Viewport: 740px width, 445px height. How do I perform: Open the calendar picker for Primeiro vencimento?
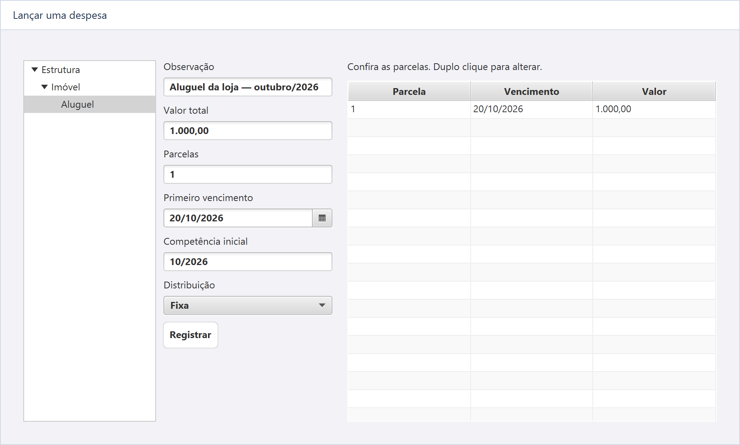click(322, 218)
